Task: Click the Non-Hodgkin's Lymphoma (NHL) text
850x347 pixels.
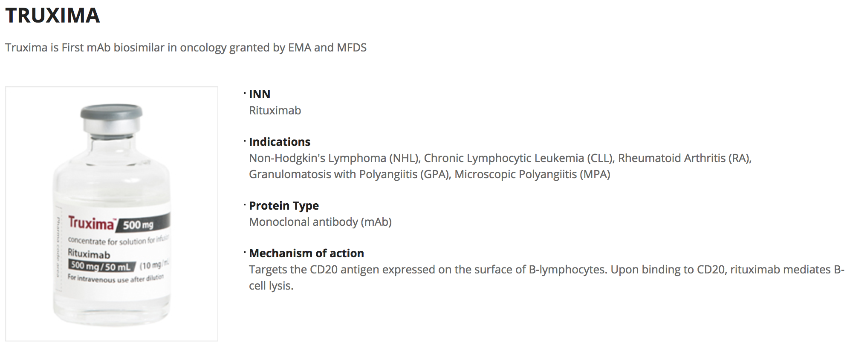Action: [x=335, y=158]
